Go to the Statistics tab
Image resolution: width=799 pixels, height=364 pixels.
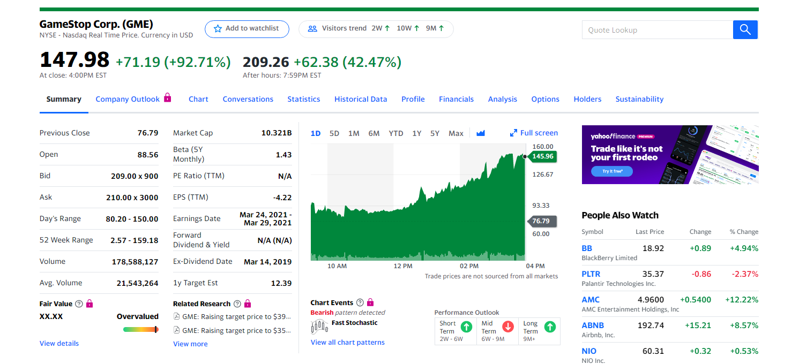coord(304,99)
